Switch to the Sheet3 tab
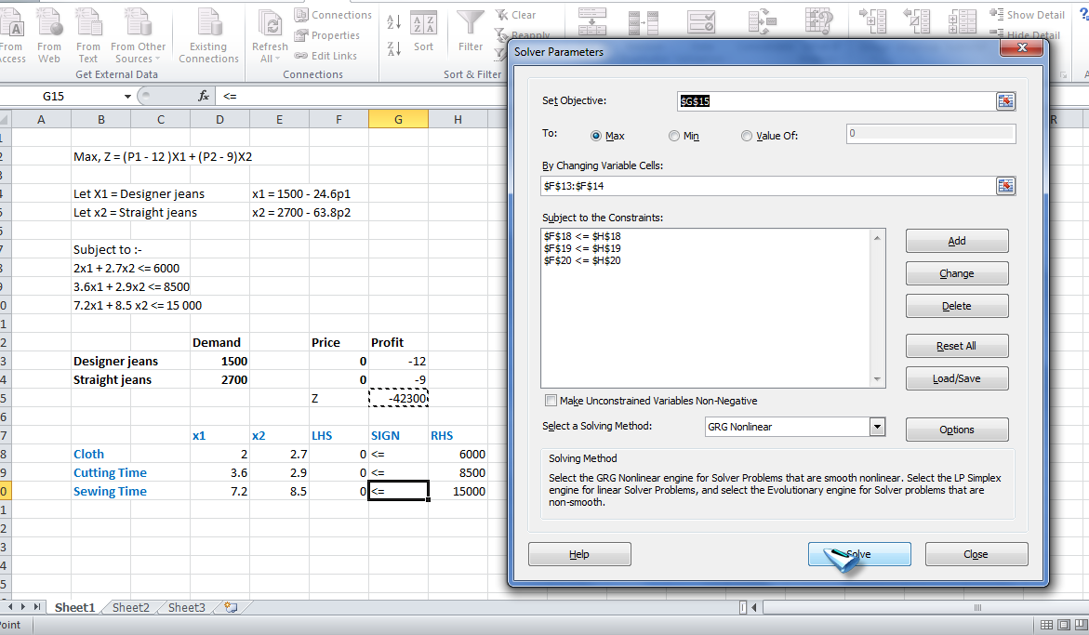Image resolution: width=1089 pixels, height=635 pixels. [186, 607]
